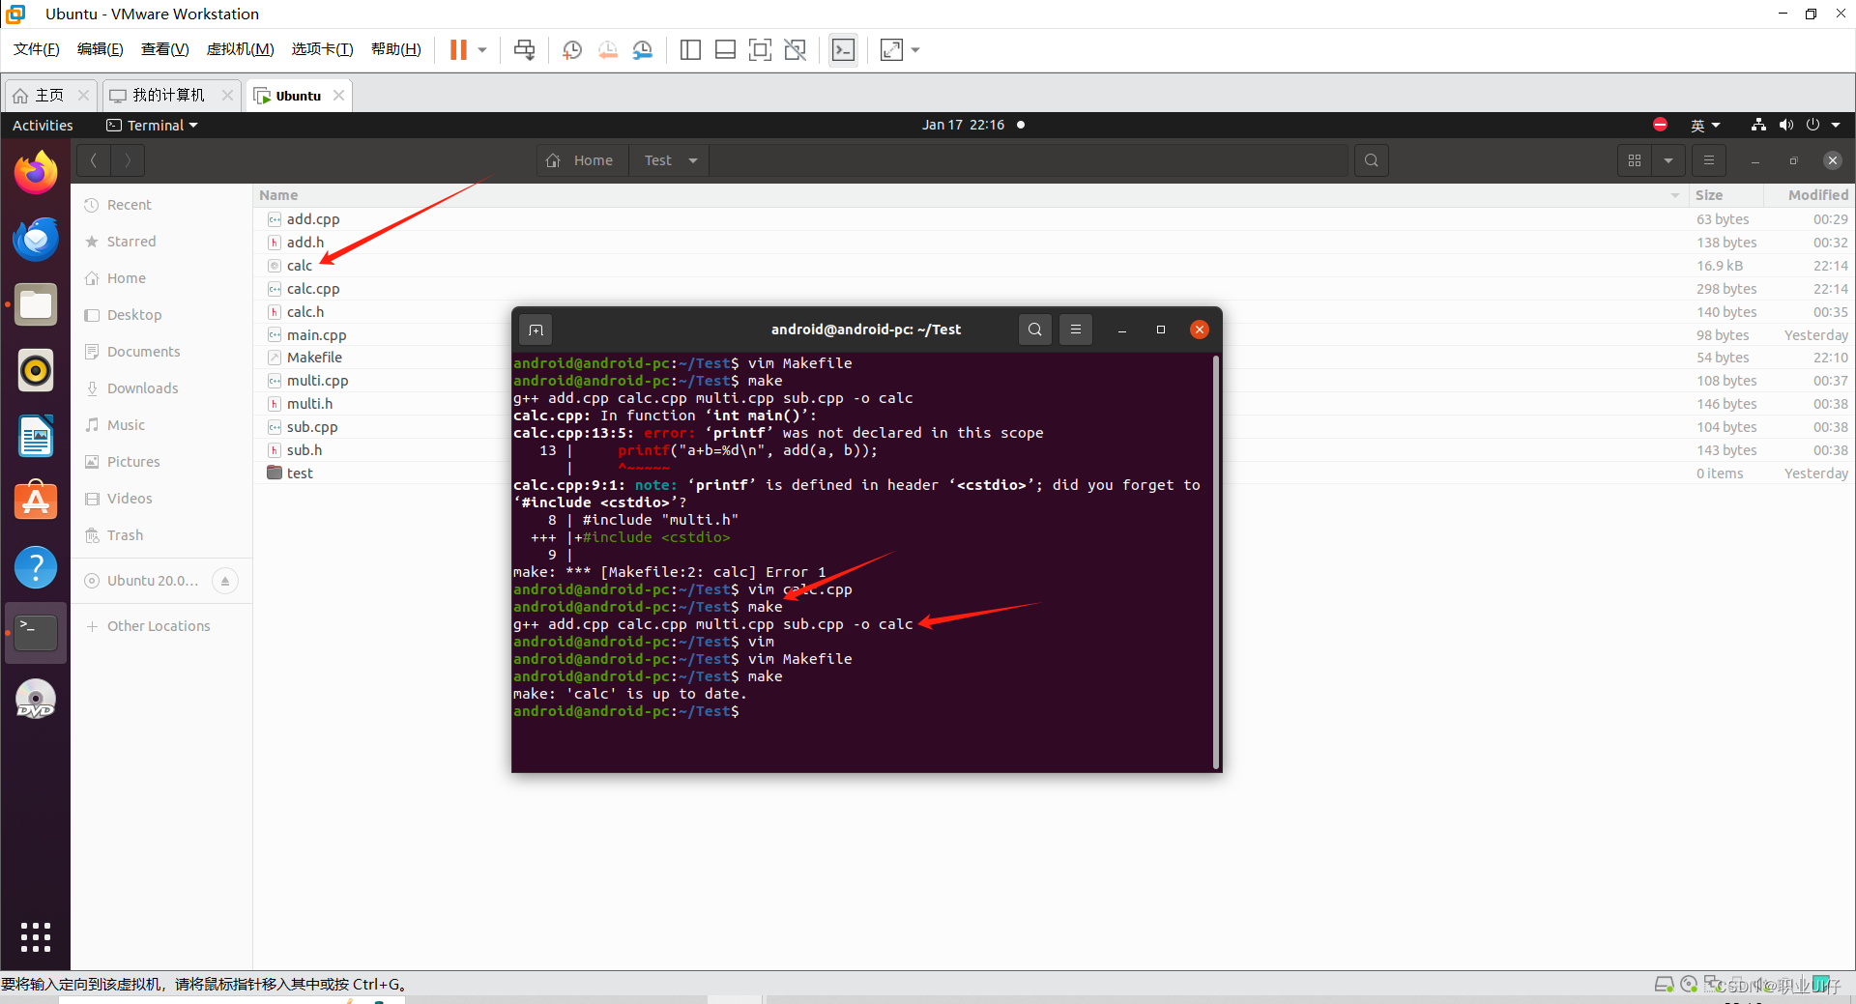Toggle VMware console view button
This screenshot has height=1004, width=1856.
click(844, 49)
